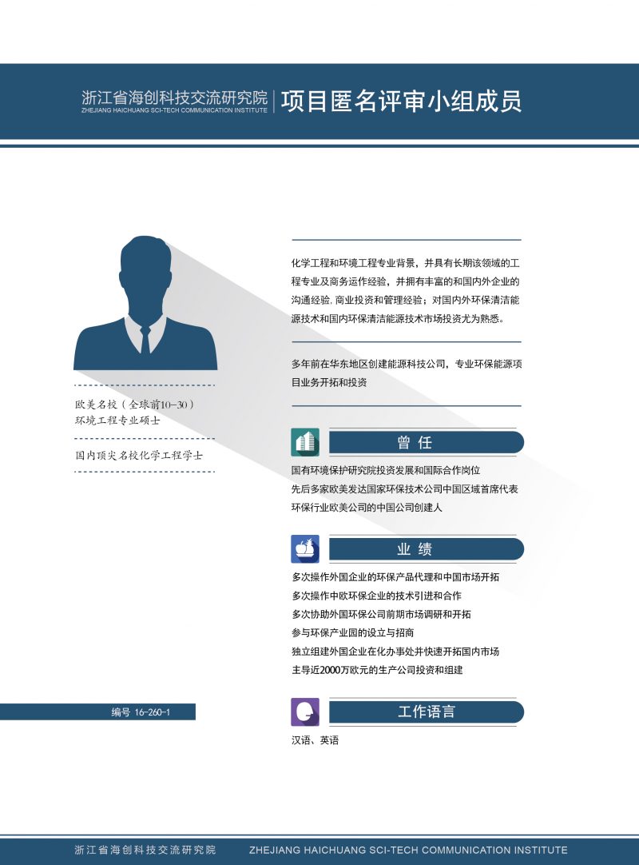Select the line 环保行业欧美公司的中国公司创建人
639x865 pixels.
(x=367, y=508)
